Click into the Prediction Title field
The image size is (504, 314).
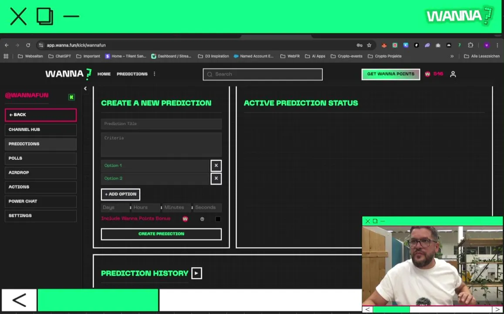pyautogui.click(x=161, y=124)
